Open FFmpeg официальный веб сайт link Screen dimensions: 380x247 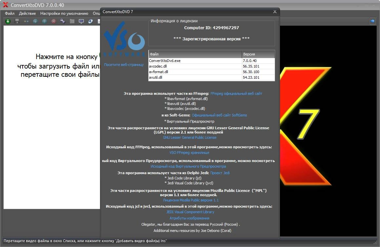coord(236,93)
